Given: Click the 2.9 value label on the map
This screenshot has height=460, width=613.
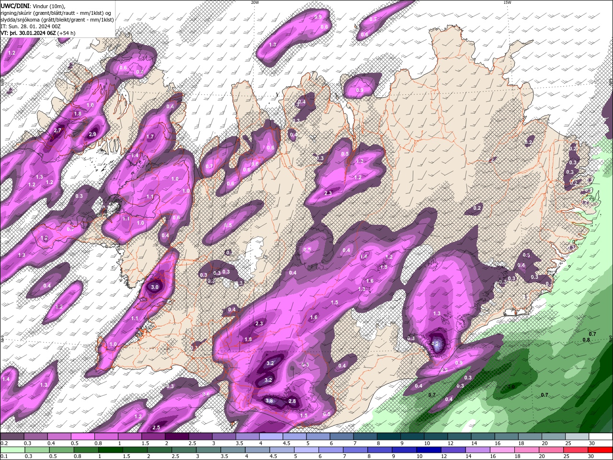Looking at the screenshot, I should tap(92, 135).
